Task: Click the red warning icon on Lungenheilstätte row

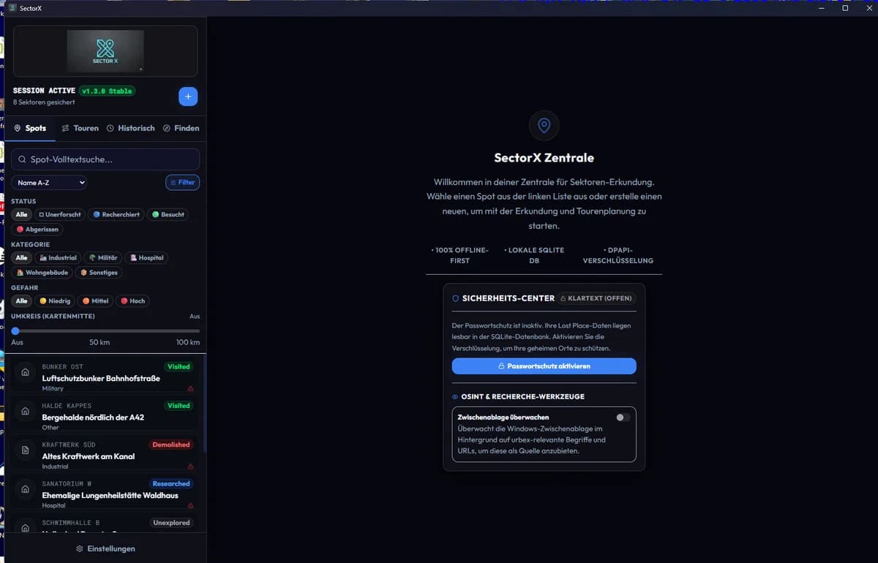Action: pyautogui.click(x=191, y=505)
